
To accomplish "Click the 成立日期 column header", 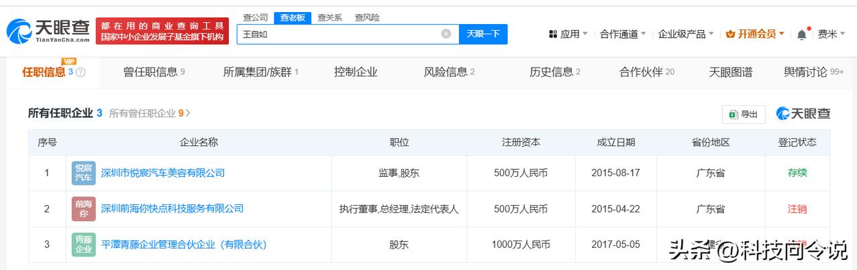I will click(x=615, y=143).
